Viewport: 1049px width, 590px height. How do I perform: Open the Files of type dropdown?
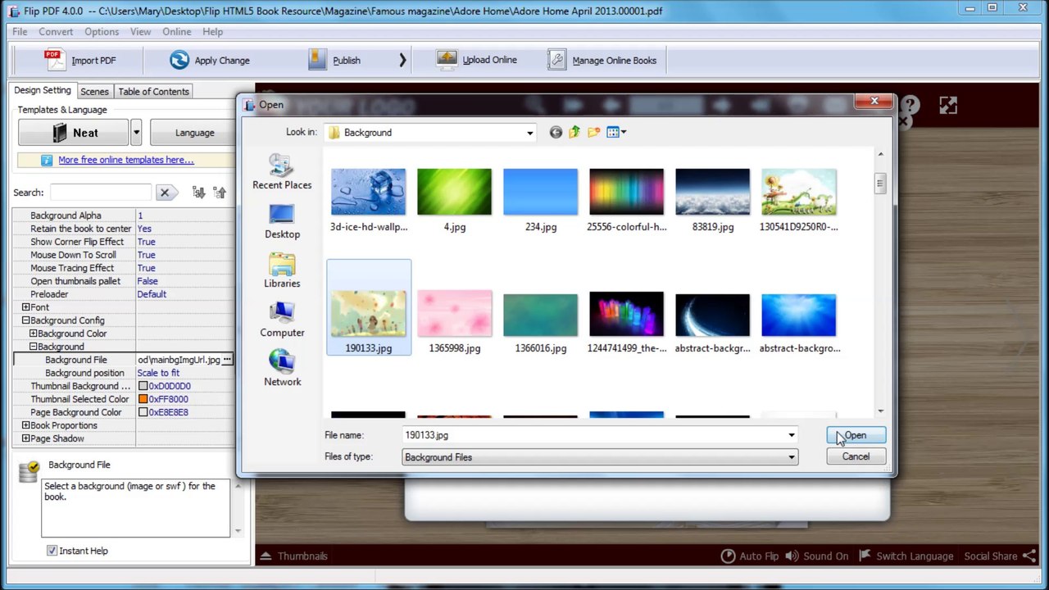792,457
